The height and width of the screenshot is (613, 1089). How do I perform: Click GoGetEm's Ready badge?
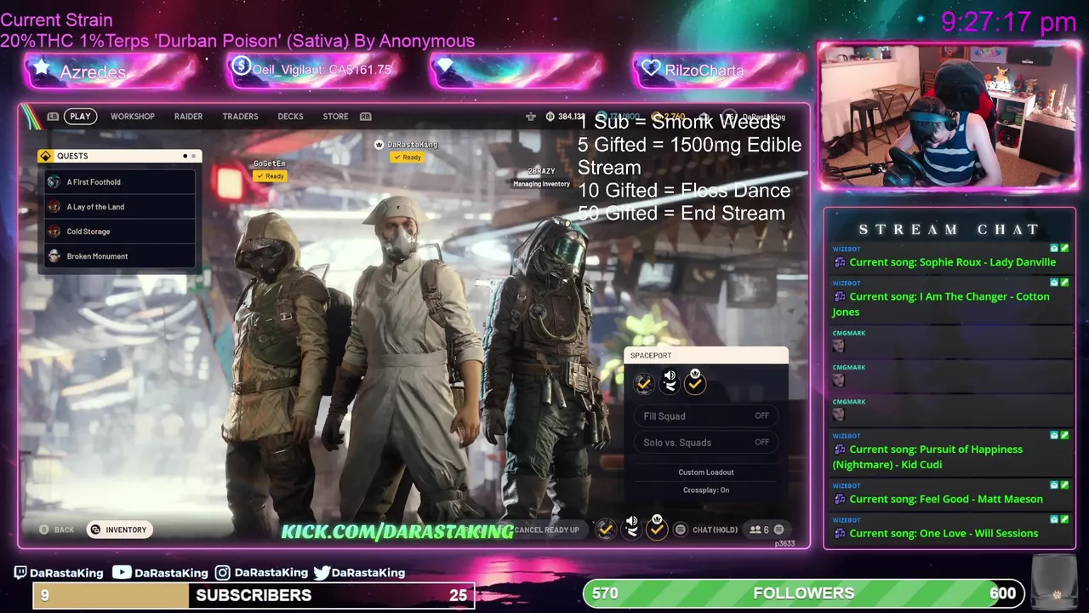[270, 176]
